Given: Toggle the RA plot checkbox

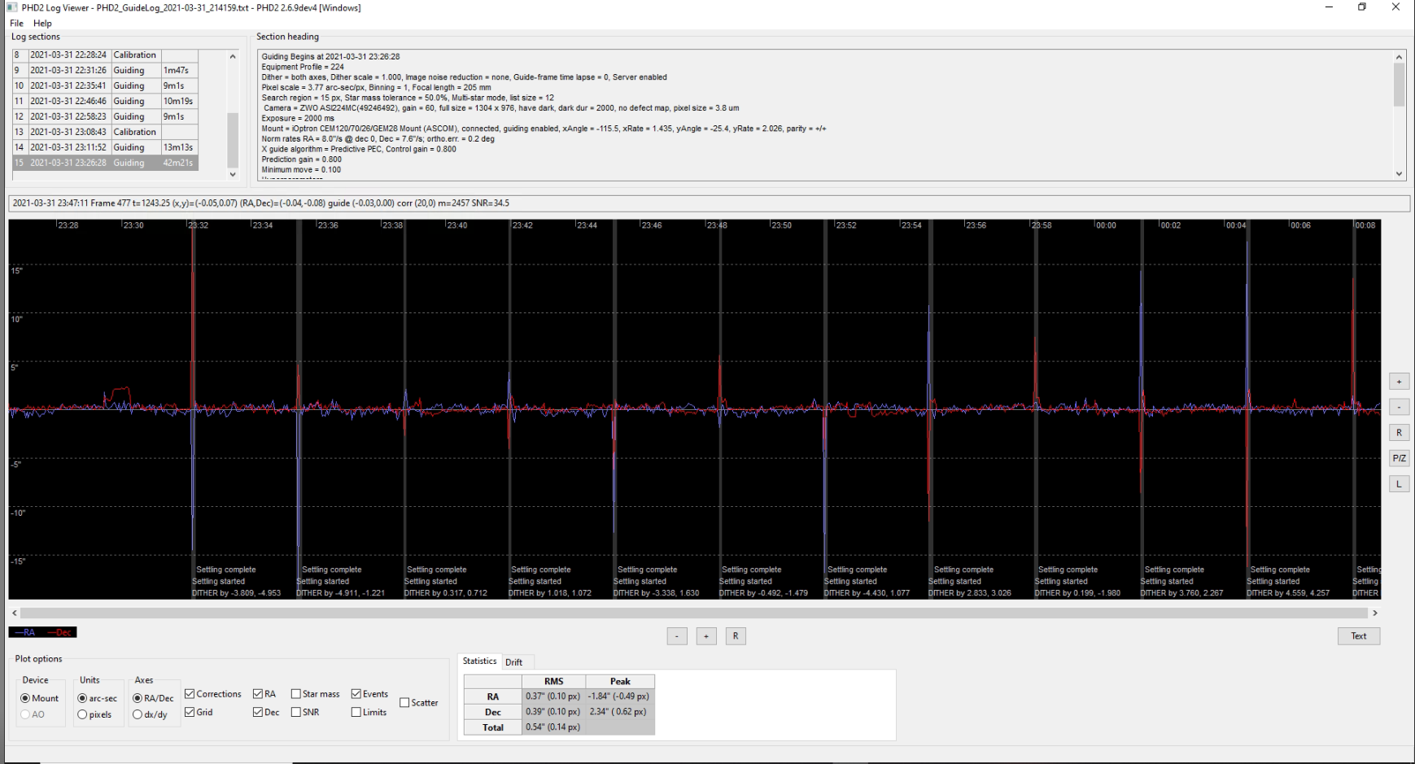Looking at the screenshot, I should [264, 694].
